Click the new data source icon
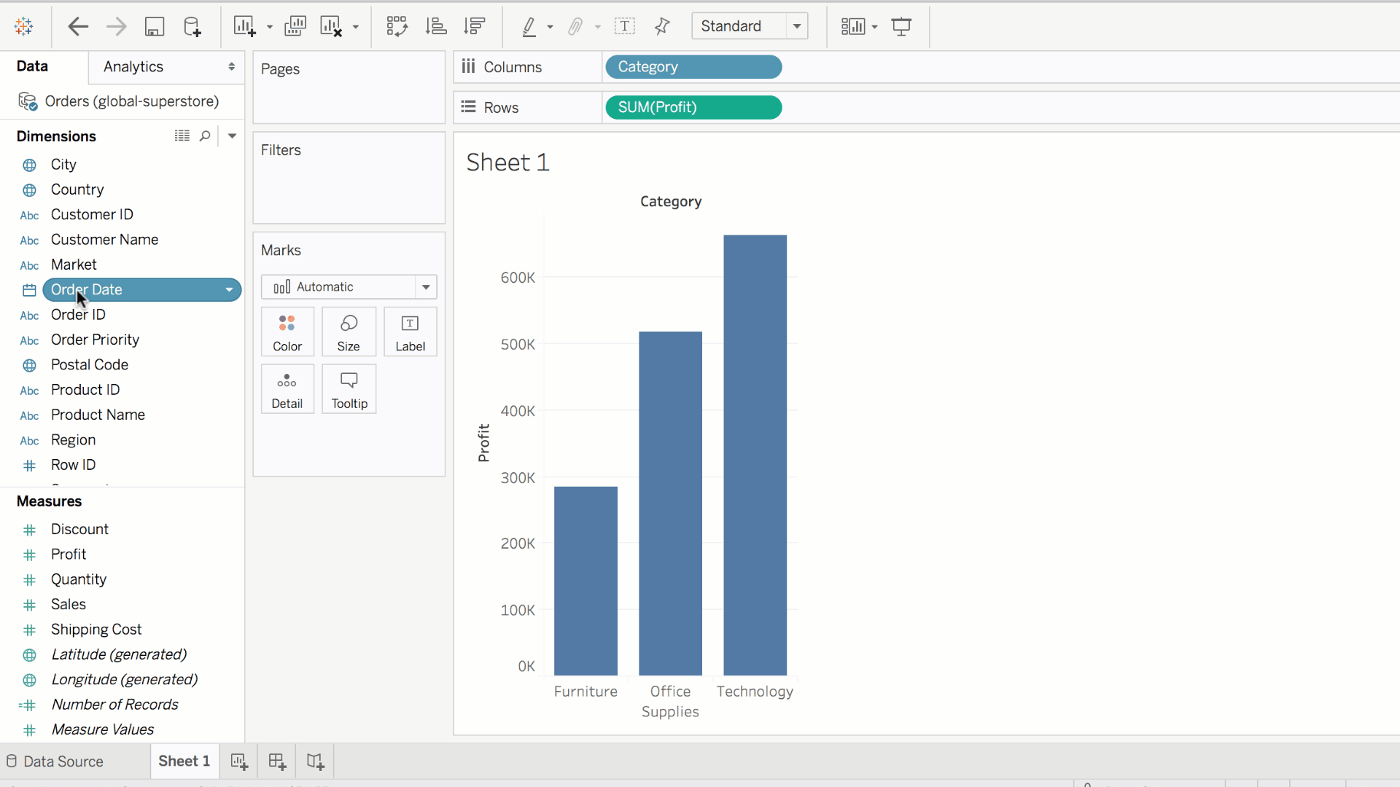 (192, 27)
